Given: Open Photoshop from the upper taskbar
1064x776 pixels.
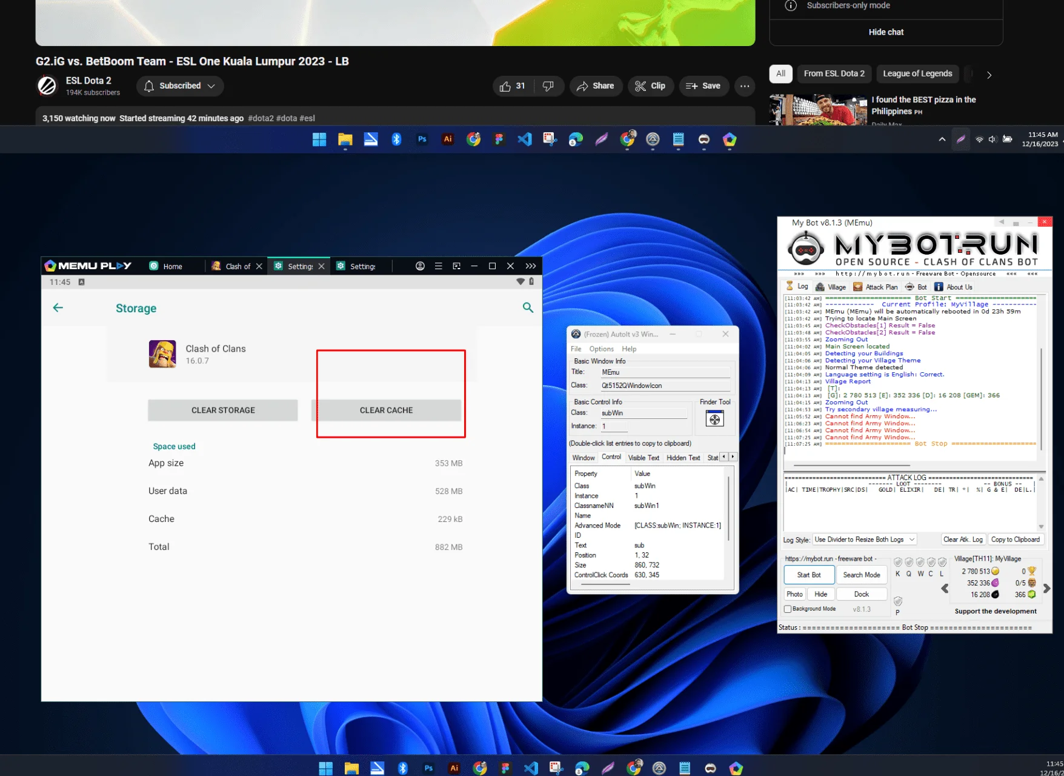Looking at the screenshot, I should pyautogui.click(x=422, y=139).
